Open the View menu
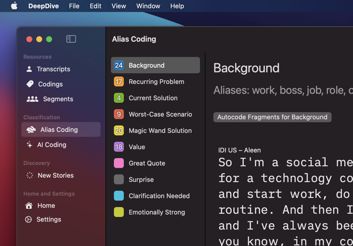Image resolution: width=353 pixels, height=246 pixels. (119, 6)
